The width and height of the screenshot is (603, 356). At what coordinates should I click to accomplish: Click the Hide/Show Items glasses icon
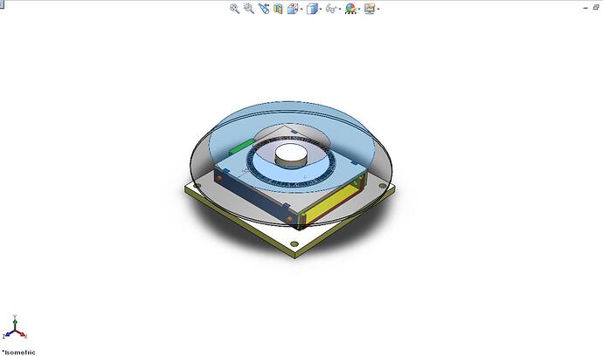(x=330, y=9)
